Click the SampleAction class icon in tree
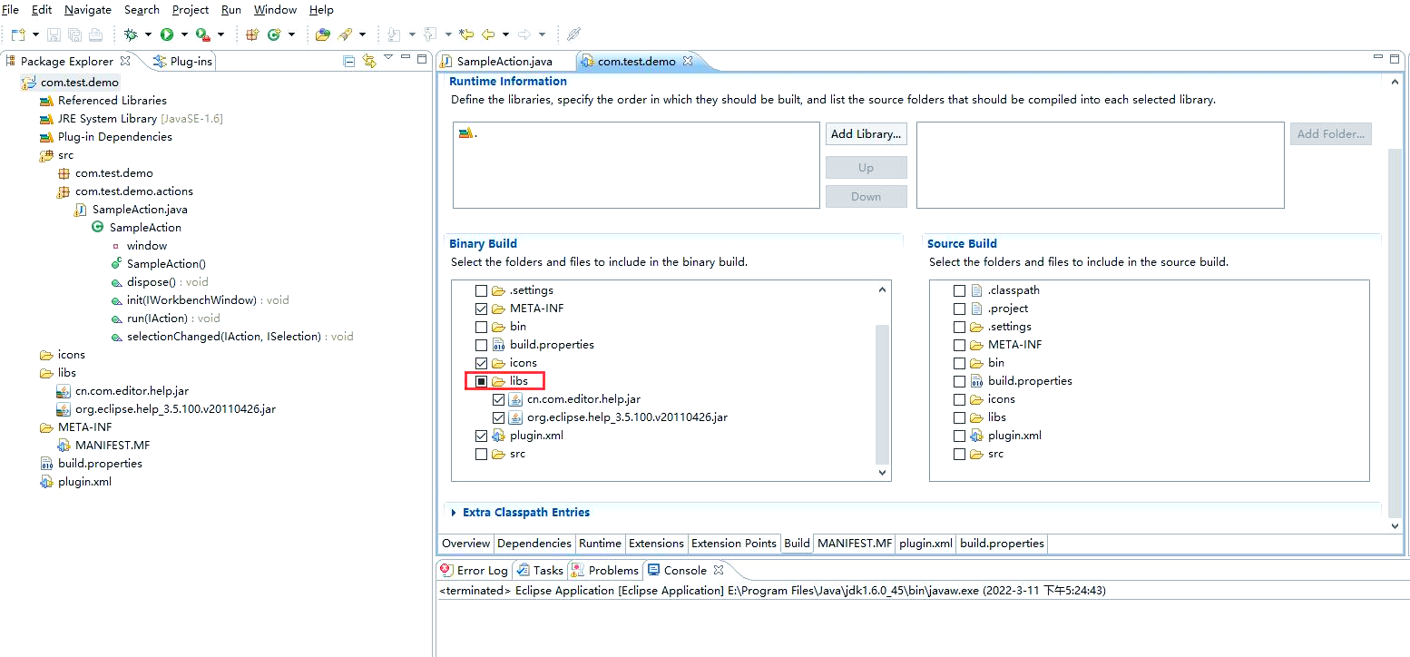Image resolution: width=1410 pixels, height=657 pixels. (98, 228)
